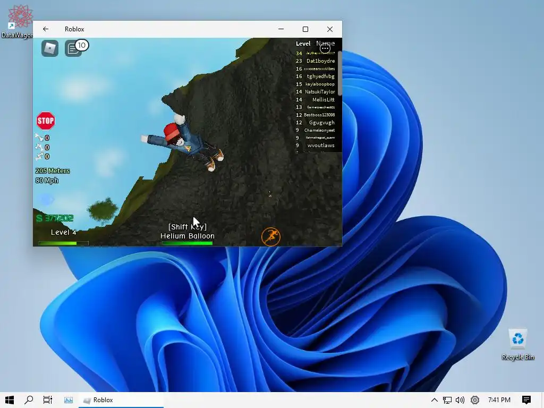Open the settings gear in system tray
544x408 pixels.
474,400
